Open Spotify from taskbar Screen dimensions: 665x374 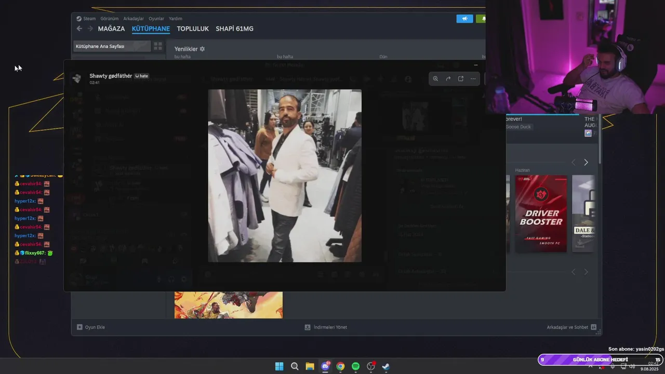pyautogui.click(x=355, y=366)
